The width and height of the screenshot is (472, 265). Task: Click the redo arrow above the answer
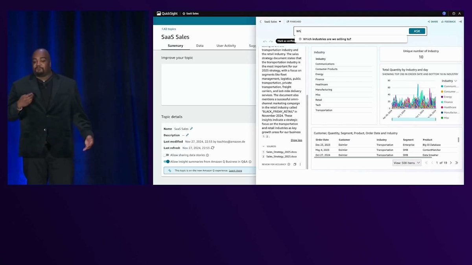click(271, 41)
